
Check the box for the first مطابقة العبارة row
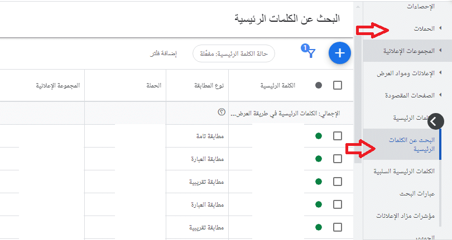pos(338,159)
